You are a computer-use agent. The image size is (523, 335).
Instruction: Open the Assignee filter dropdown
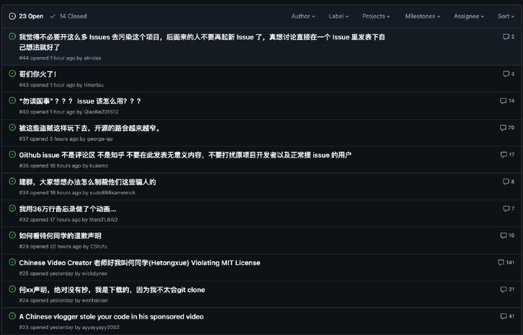point(469,16)
